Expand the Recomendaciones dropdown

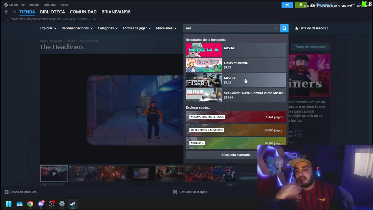77,28
